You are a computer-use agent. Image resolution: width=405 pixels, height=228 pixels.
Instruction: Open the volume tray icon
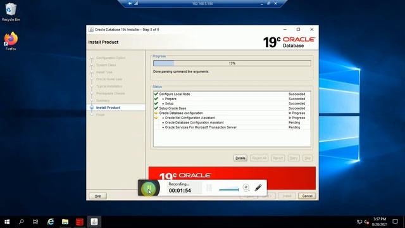point(366,222)
